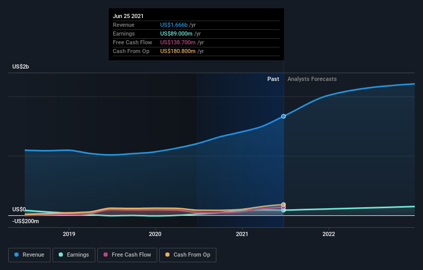Click the Free Cash Flow label in the tooltip
The height and width of the screenshot is (270, 423).
coord(132,42)
